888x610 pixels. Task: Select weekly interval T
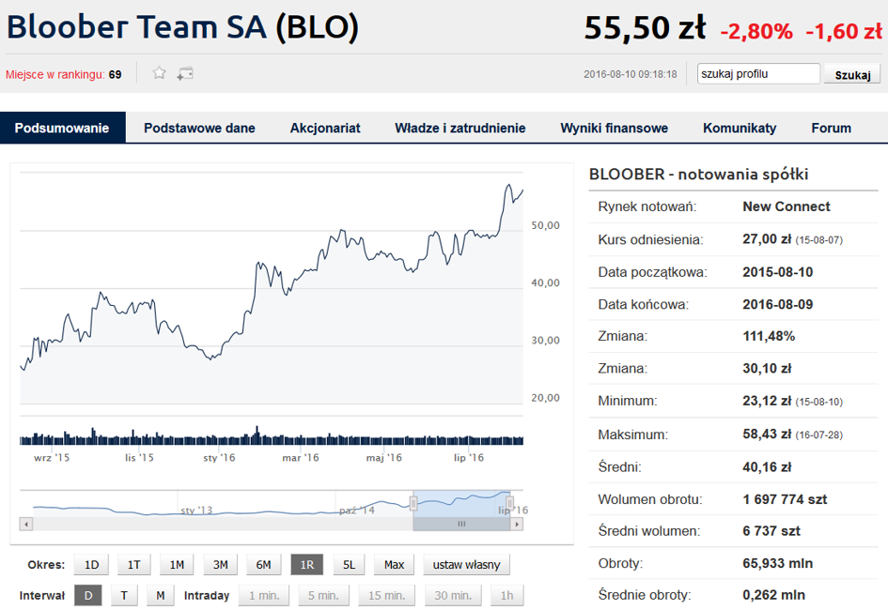coord(123,595)
